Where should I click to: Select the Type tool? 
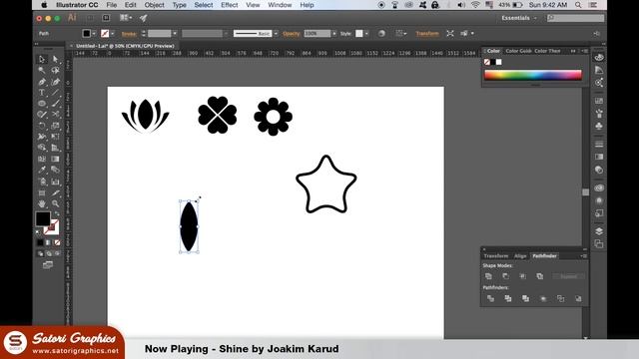42,93
